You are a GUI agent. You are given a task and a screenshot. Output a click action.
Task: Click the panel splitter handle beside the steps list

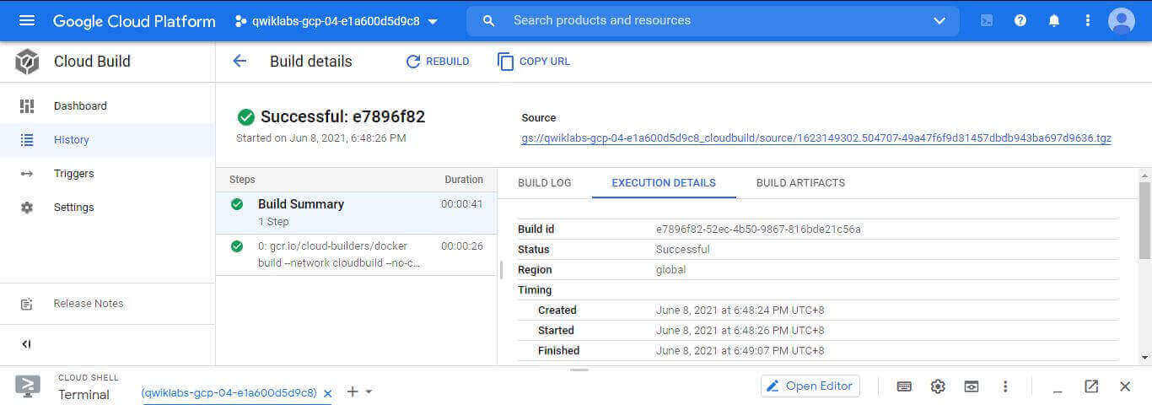(501, 270)
